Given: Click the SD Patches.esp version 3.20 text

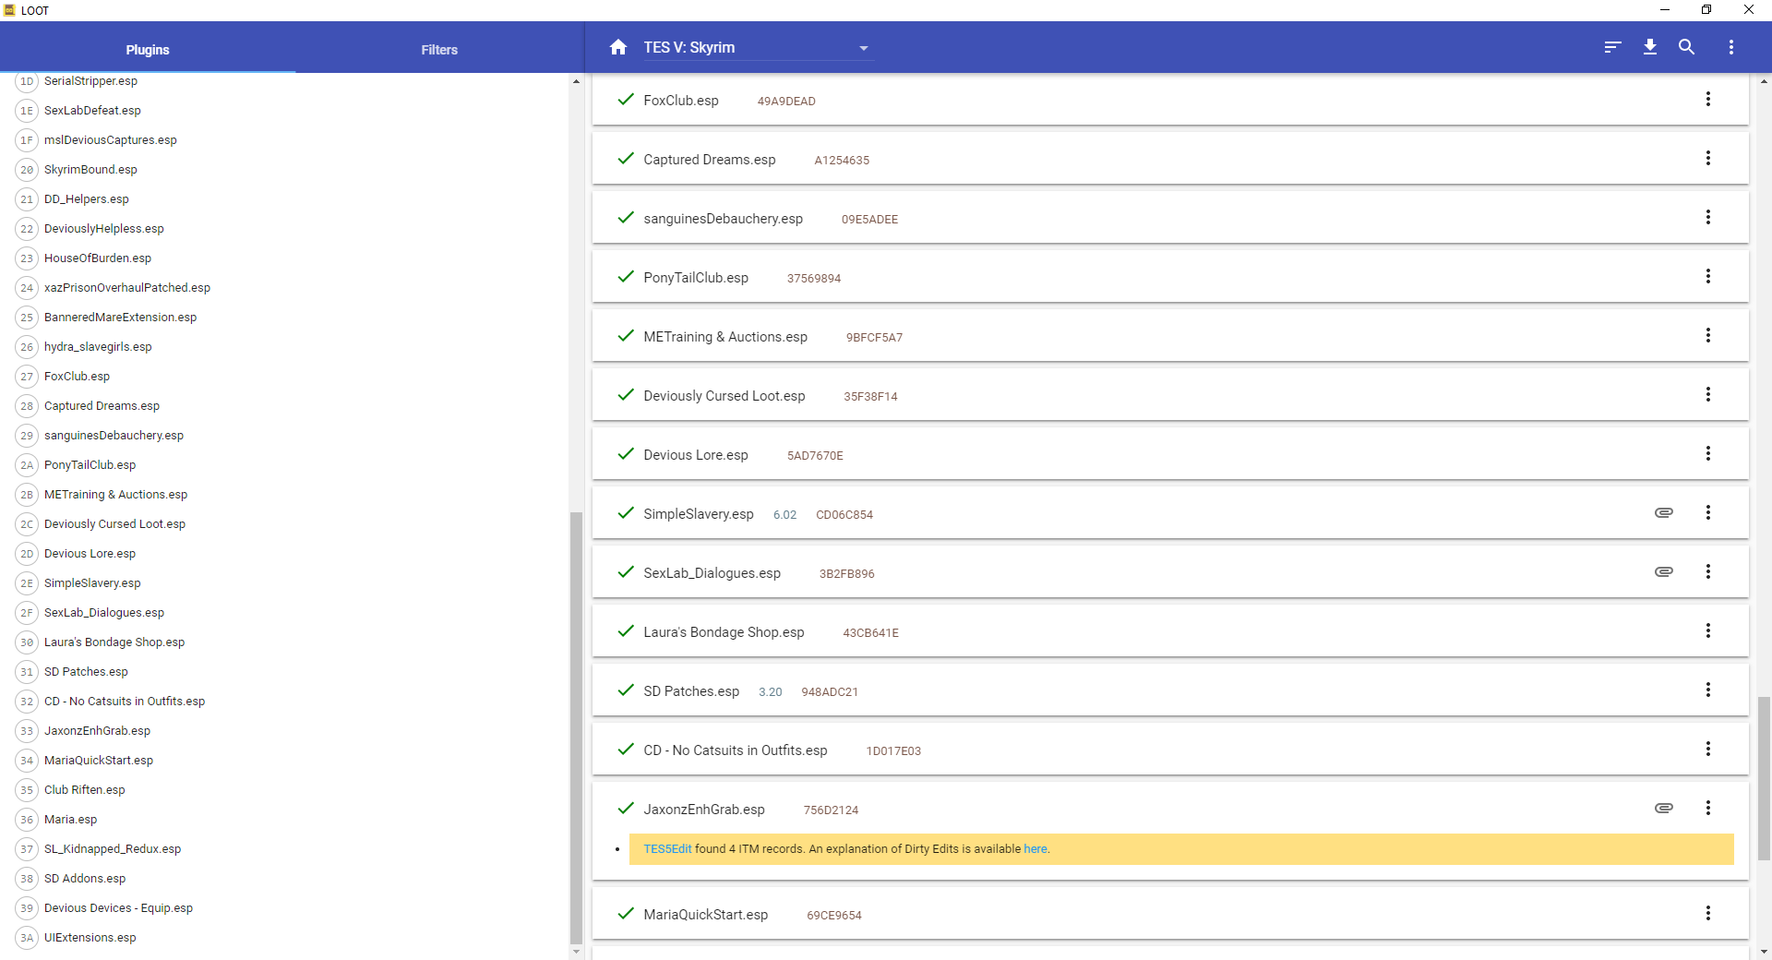Looking at the screenshot, I should click(770, 692).
